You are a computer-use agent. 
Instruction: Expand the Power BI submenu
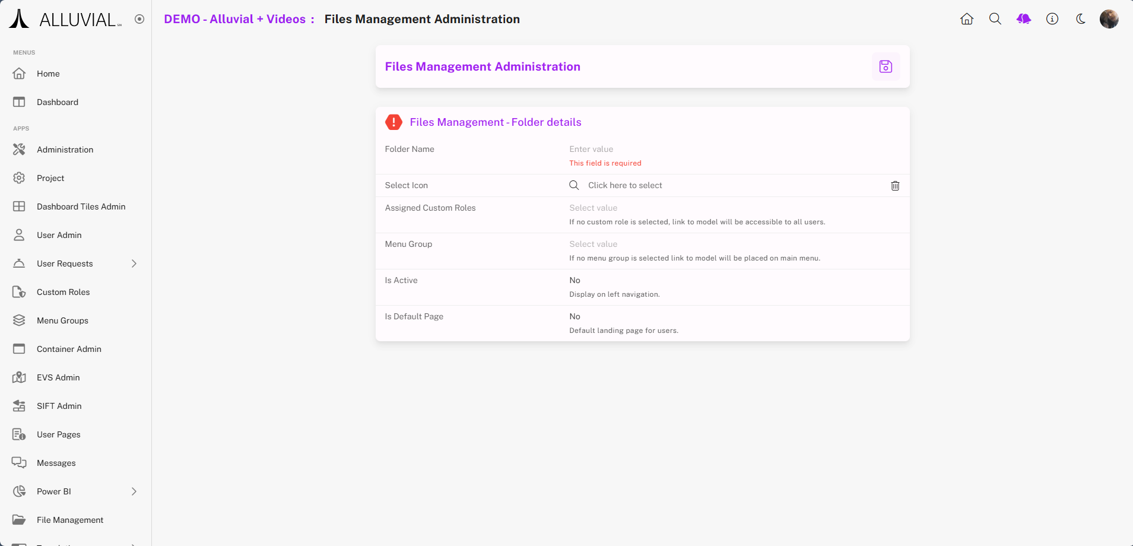(134, 491)
